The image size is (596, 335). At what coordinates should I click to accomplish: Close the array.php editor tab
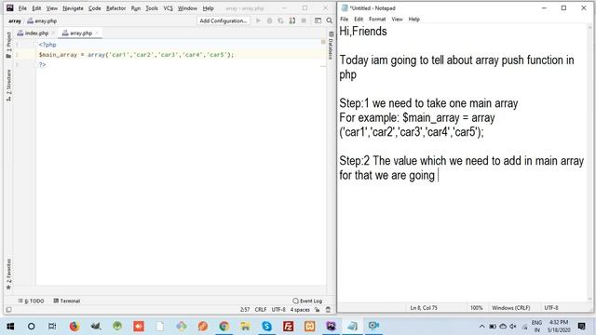97,33
